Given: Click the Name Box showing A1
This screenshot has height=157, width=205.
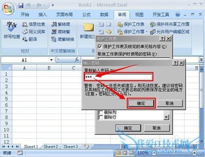Looking at the screenshot, I should [x=25, y=60].
